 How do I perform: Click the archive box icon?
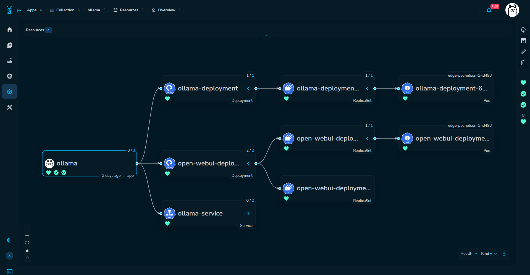click(x=523, y=41)
